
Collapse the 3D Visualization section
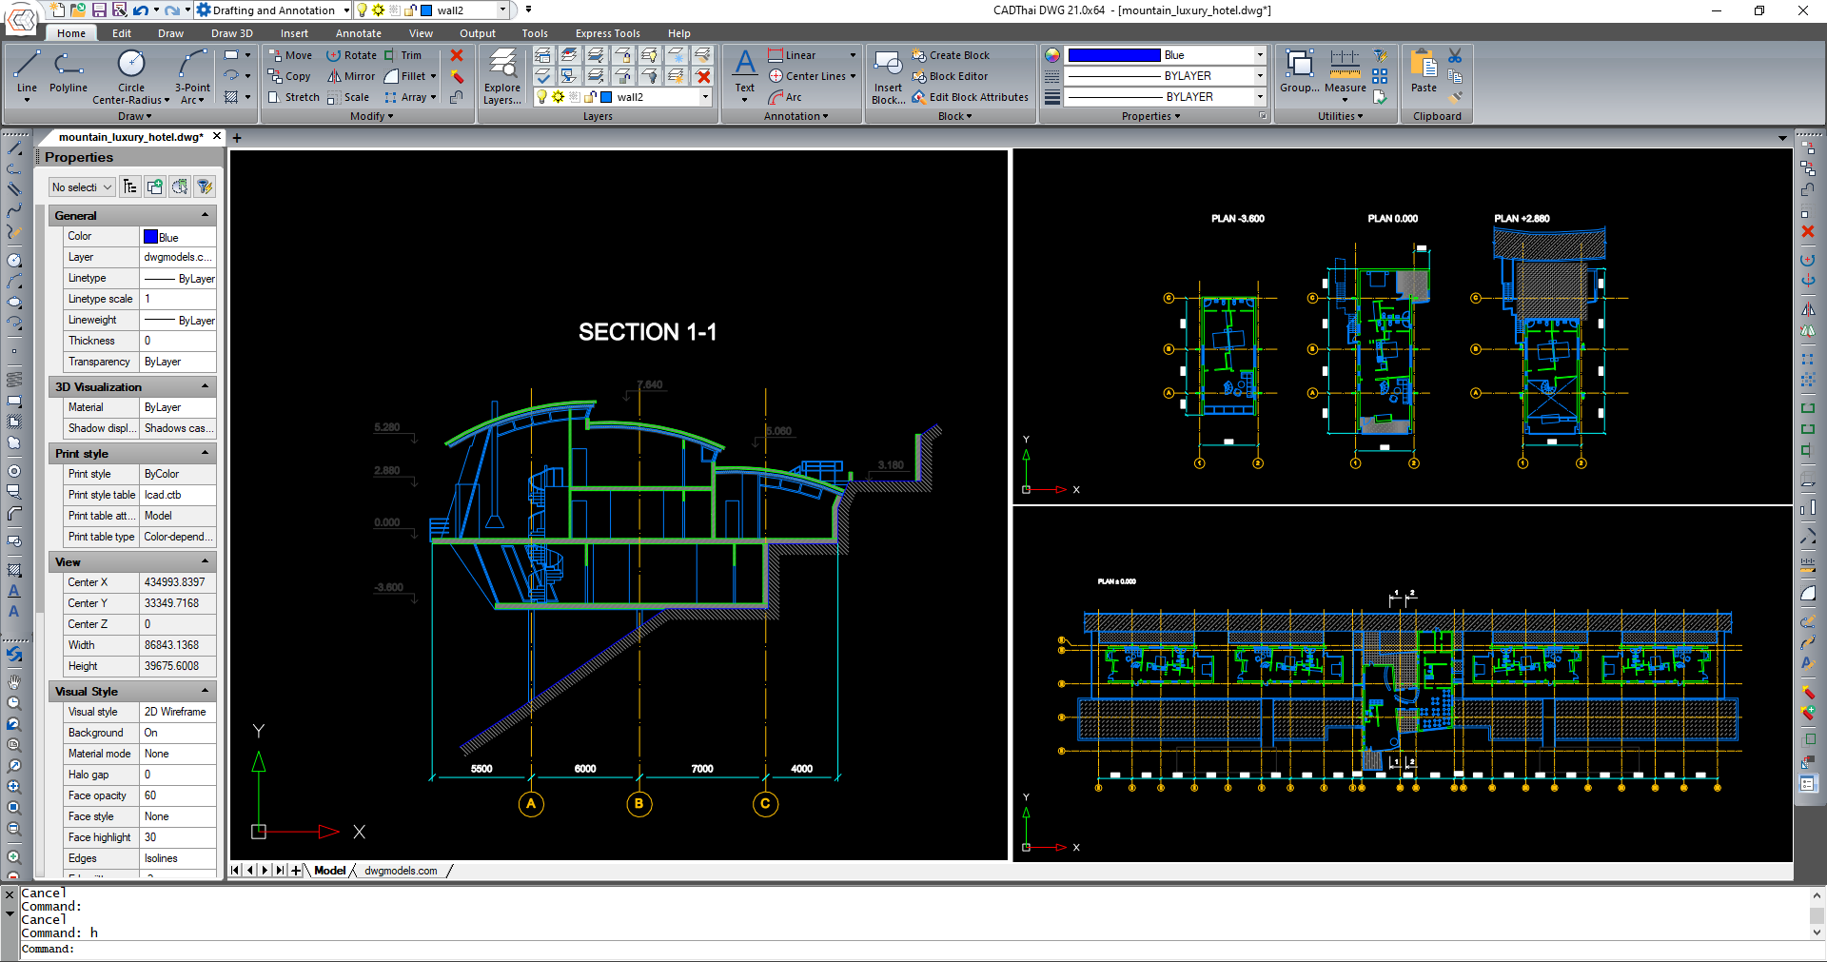(x=205, y=387)
